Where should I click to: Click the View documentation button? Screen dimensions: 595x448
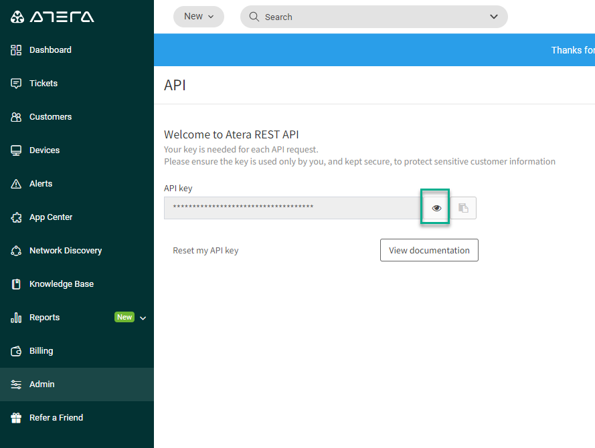click(x=429, y=250)
